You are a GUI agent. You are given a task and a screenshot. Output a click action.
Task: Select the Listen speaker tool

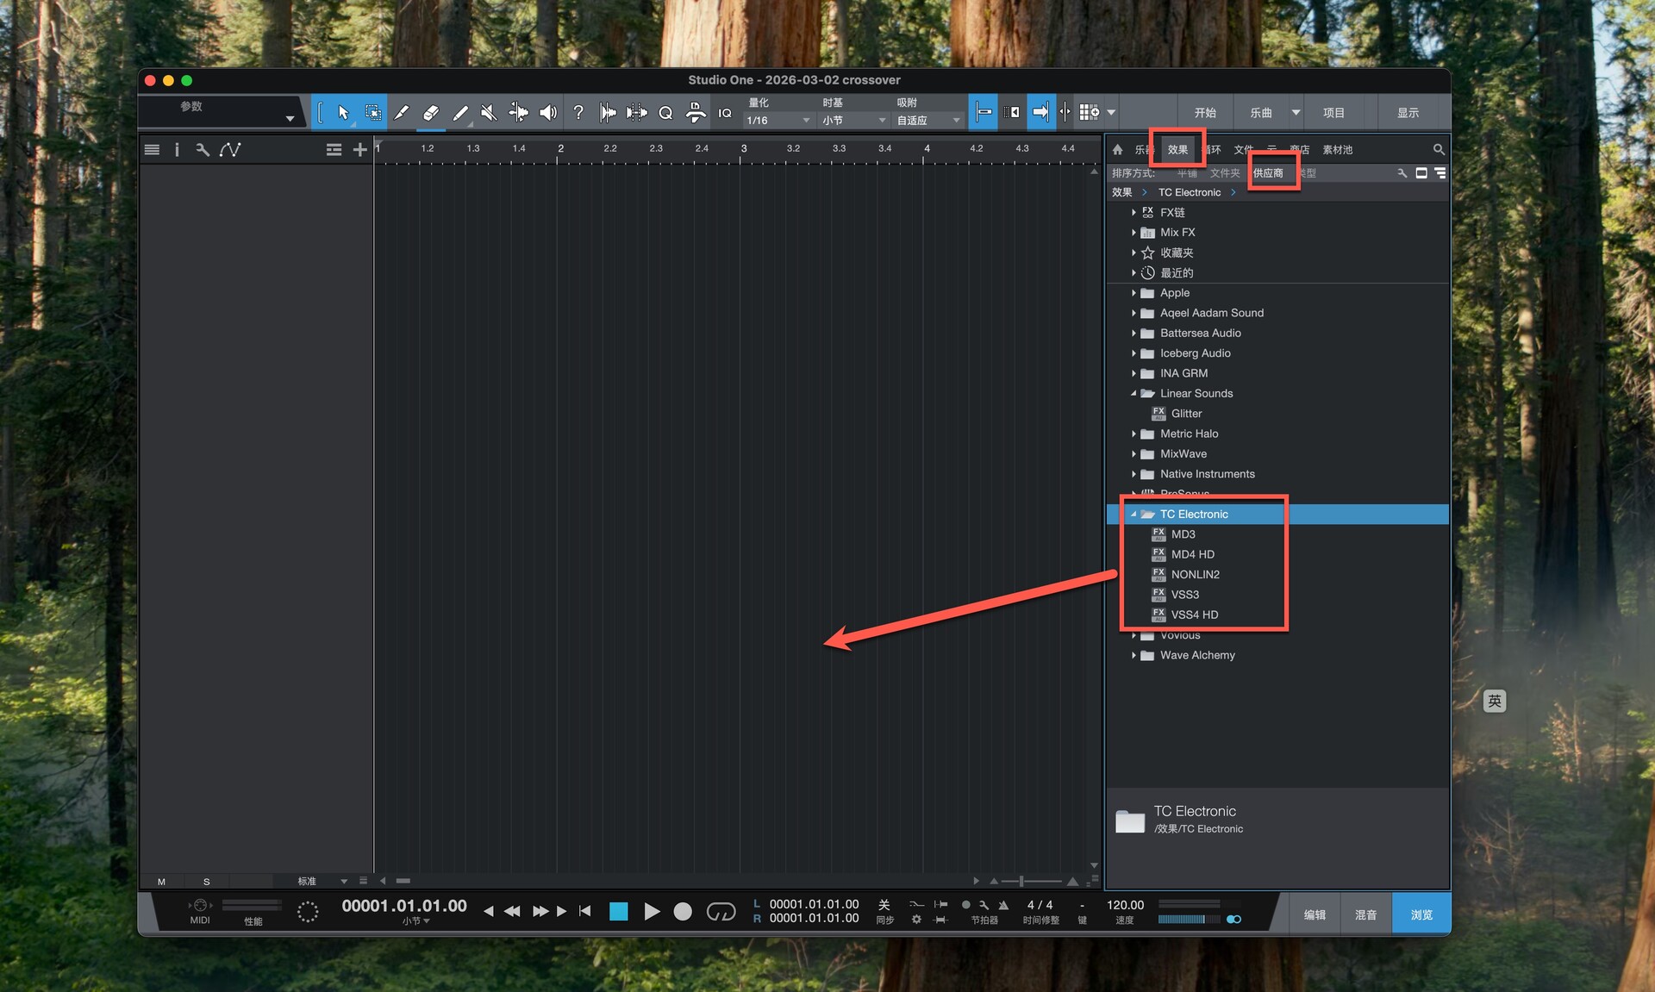click(547, 113)
